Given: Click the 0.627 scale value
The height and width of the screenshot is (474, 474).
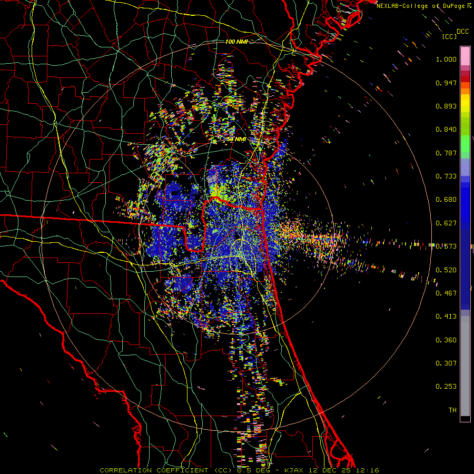Looking at the screenshot, I should [x=446, y=223].
